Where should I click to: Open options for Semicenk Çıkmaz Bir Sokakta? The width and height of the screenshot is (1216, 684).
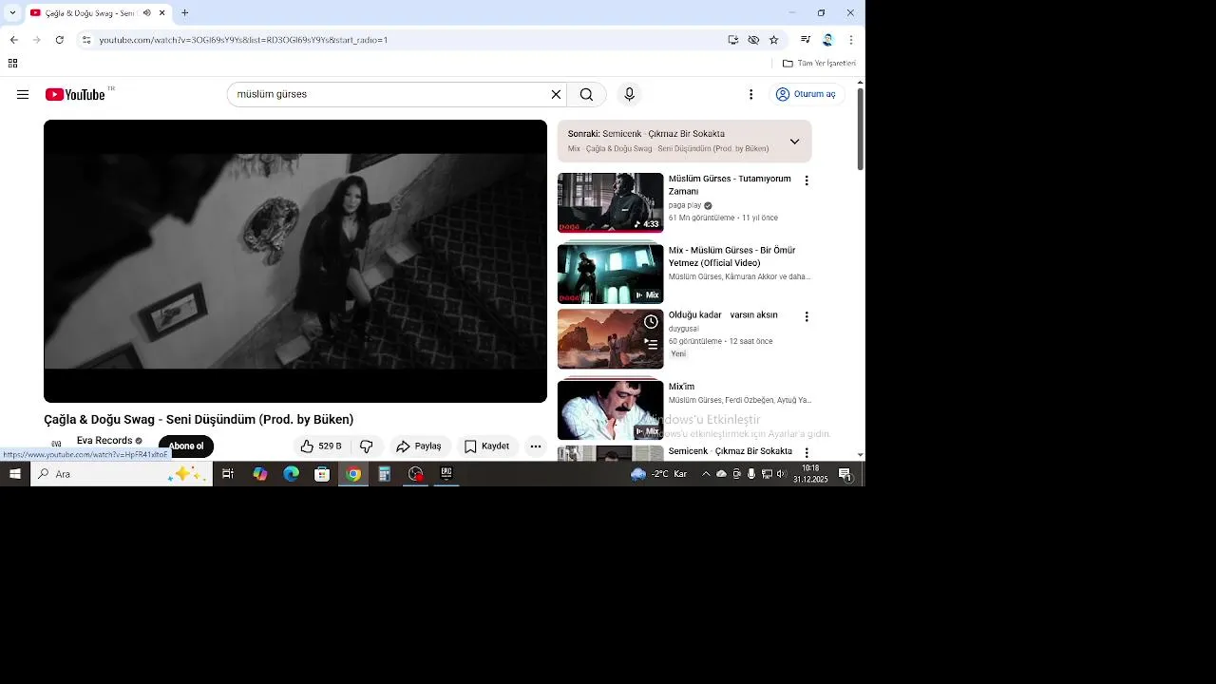pyautogui.click(x=807, y=453)
